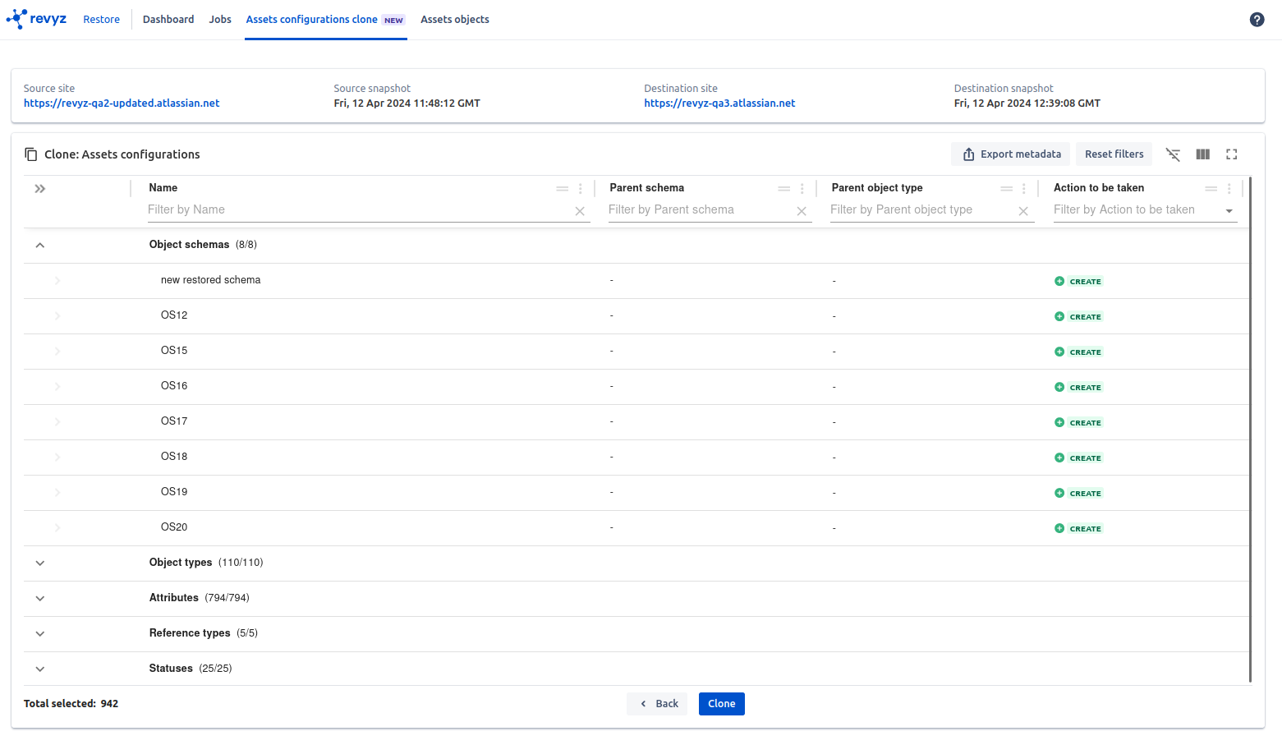The image size is (1282, 745).
Task: Open the source site link
Action: click(122, 103)
